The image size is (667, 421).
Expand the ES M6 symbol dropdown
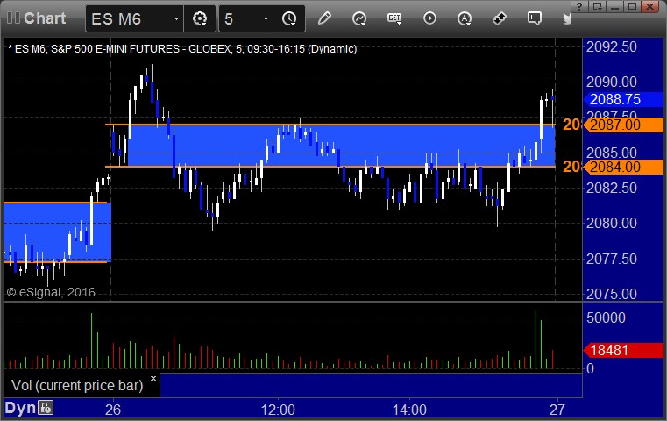pos(176,18)
